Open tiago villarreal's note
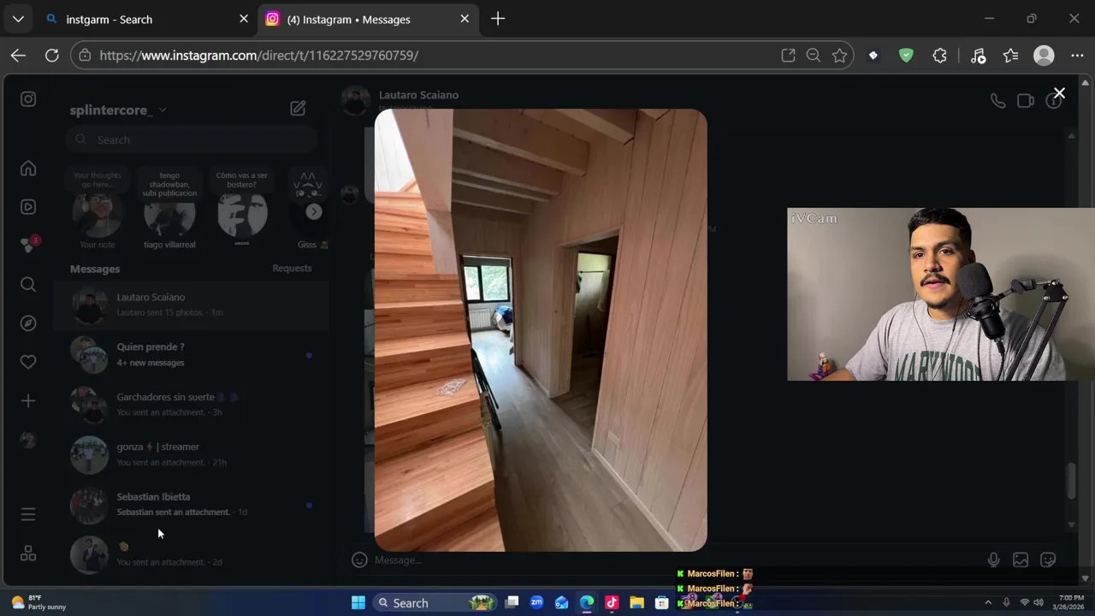 tap(169, 210)
